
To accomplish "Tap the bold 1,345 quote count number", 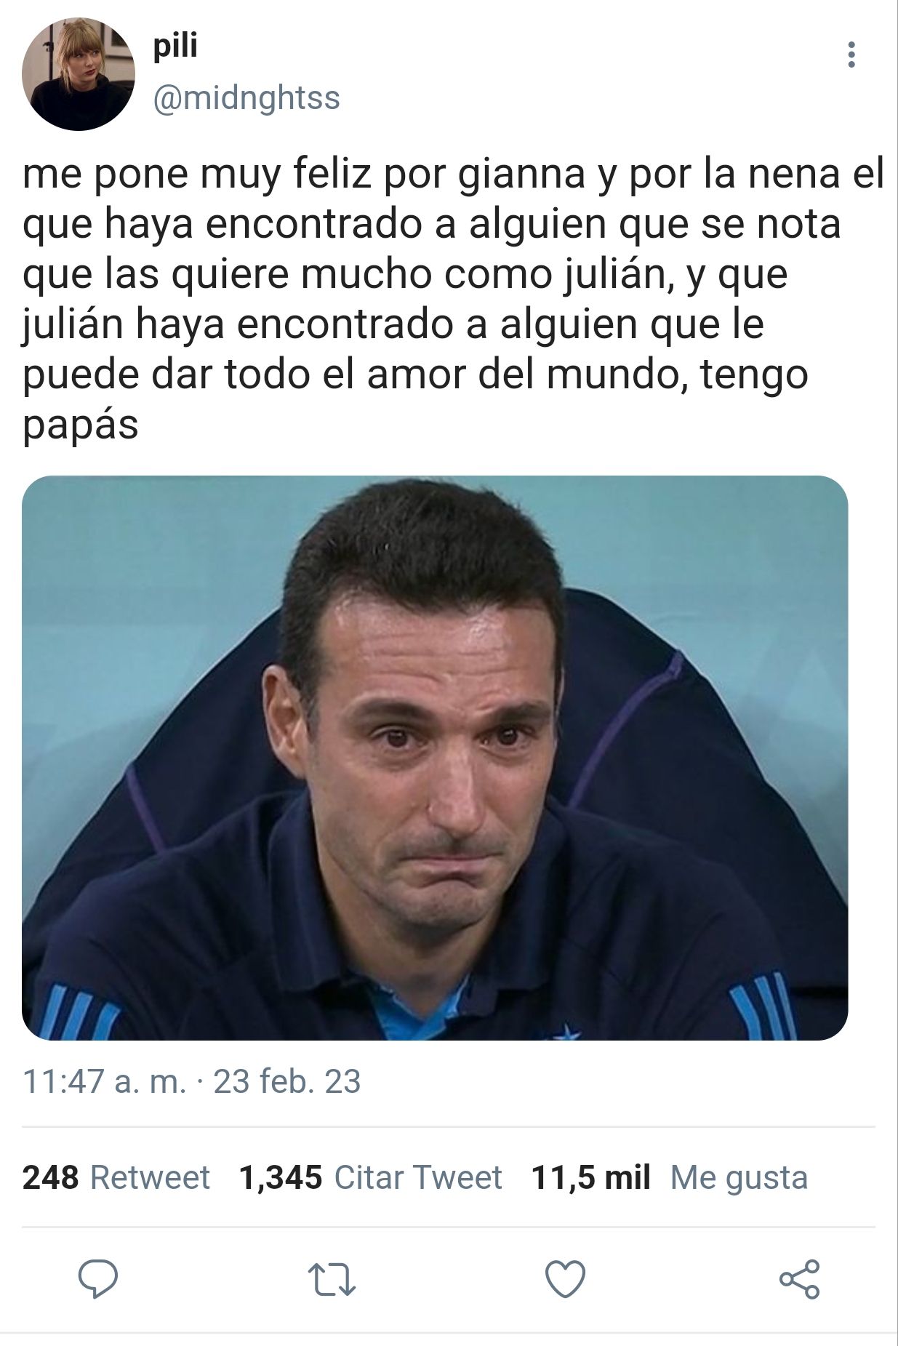I will click(x=281, y=1177).
